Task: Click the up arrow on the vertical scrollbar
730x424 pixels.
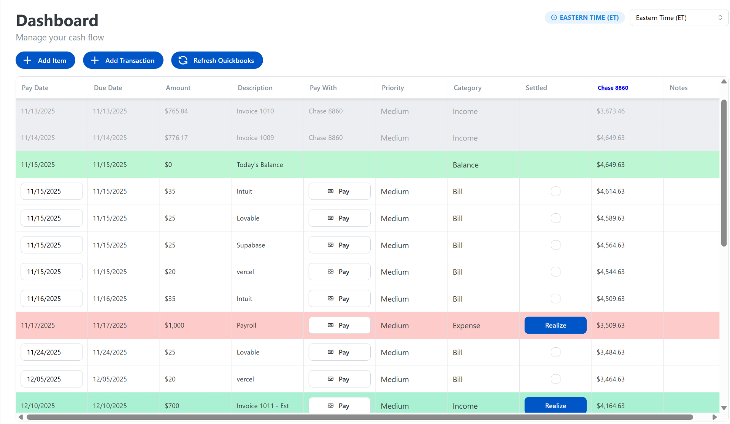Action: tap(724, 81)
